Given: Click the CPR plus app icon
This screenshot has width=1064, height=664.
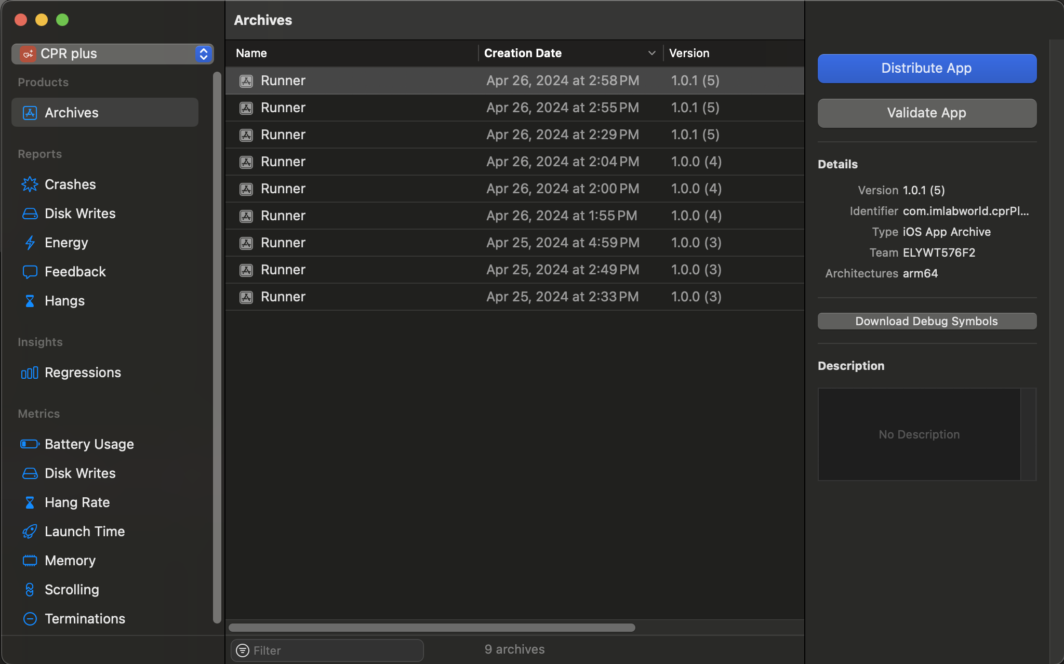Looking at the screenshot, I should (28, 54).
